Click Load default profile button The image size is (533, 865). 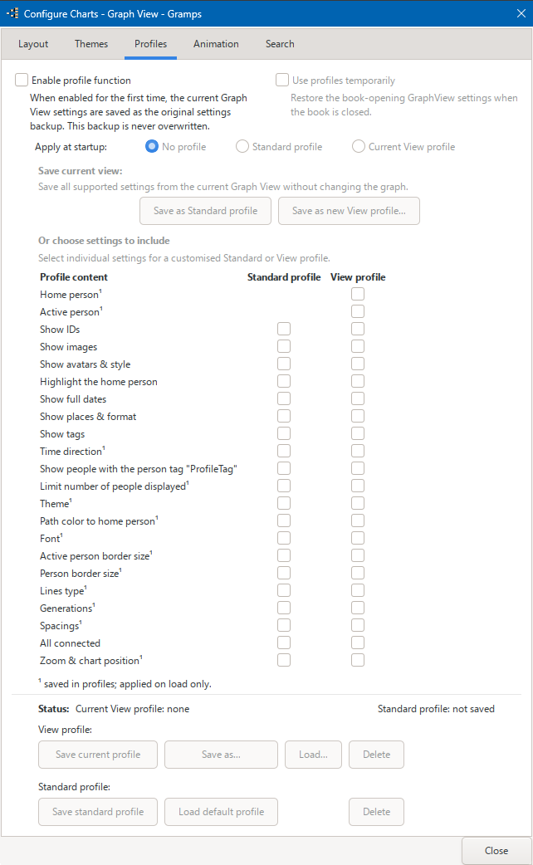tap(222, 812)
